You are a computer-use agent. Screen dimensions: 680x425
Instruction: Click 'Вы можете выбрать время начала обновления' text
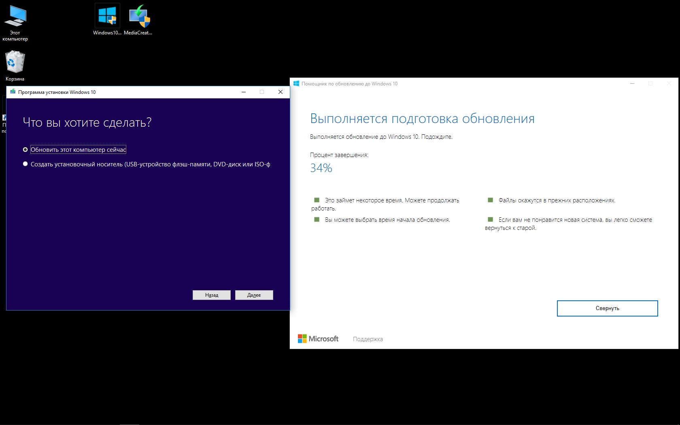(x=387, y=220)
